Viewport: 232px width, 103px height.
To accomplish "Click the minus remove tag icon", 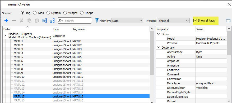I will pyautogui.click(x=14, y=20).
